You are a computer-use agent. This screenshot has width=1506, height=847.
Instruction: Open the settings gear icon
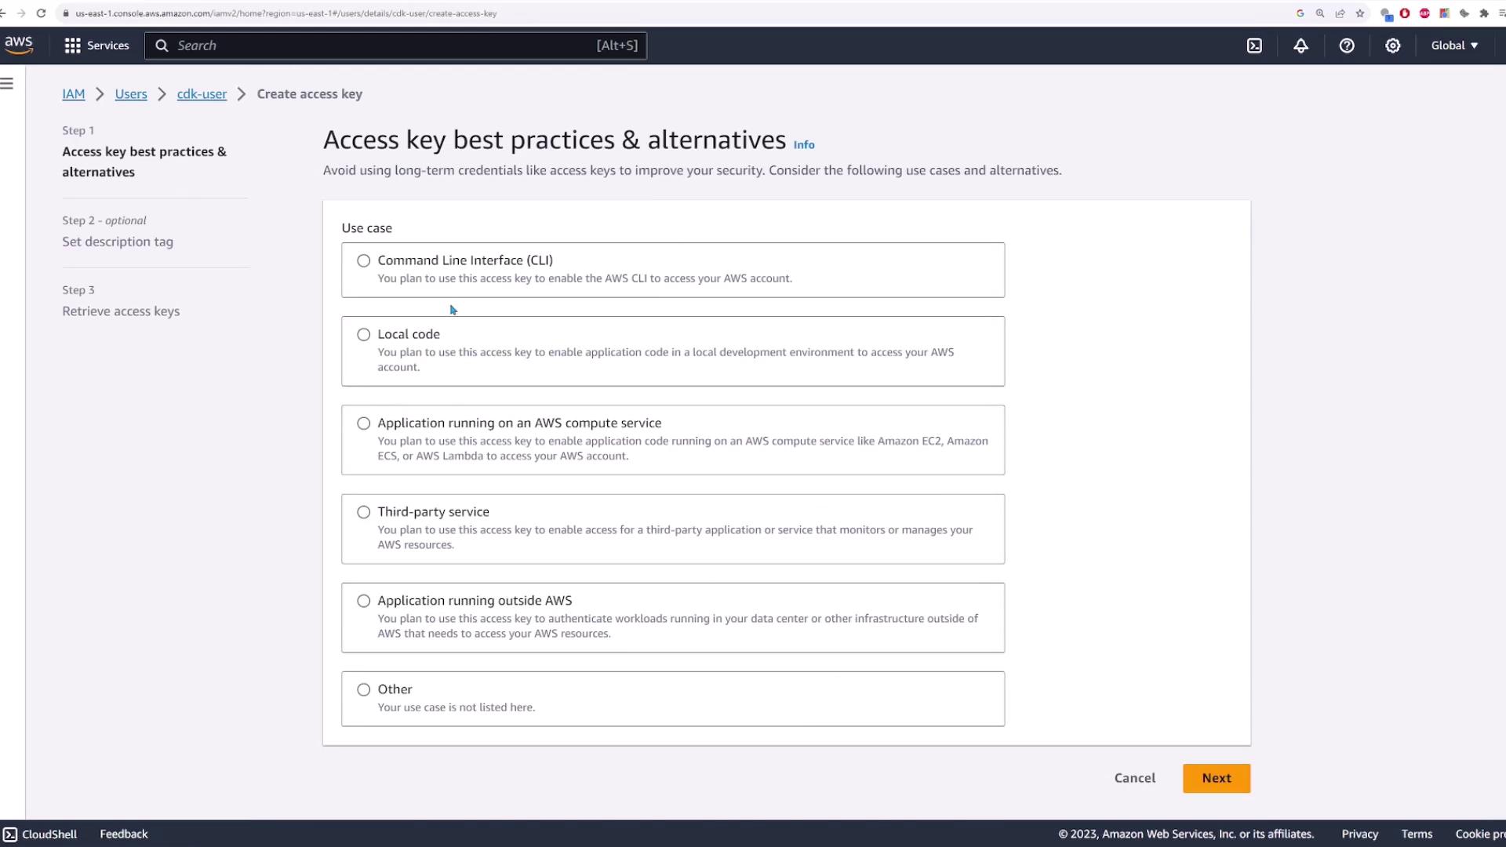tap(1392, 45)
